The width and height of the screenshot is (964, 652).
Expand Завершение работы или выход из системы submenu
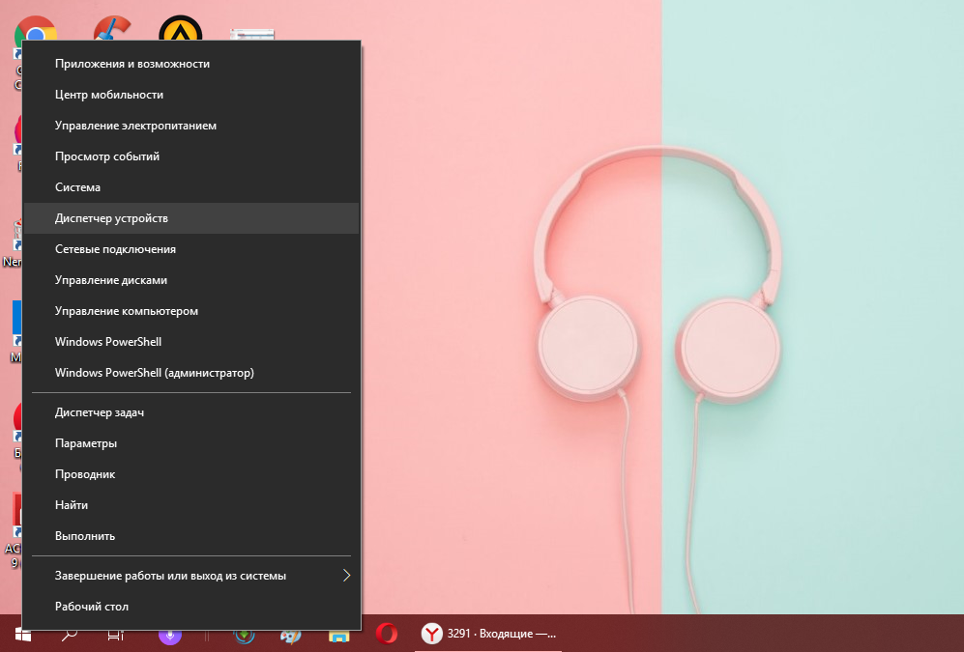click(191, 576)
